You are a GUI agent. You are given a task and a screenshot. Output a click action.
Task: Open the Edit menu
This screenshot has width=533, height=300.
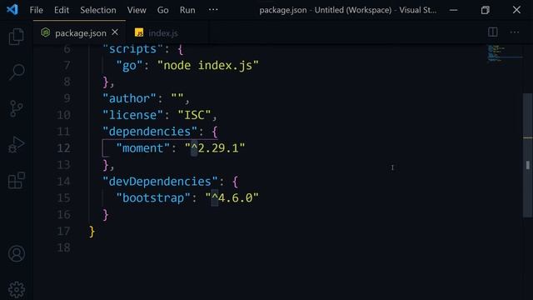62,10
